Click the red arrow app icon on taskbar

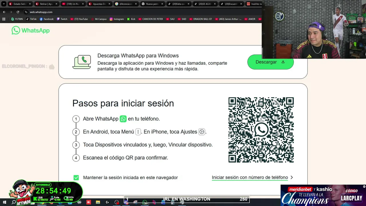pos(88,202)
